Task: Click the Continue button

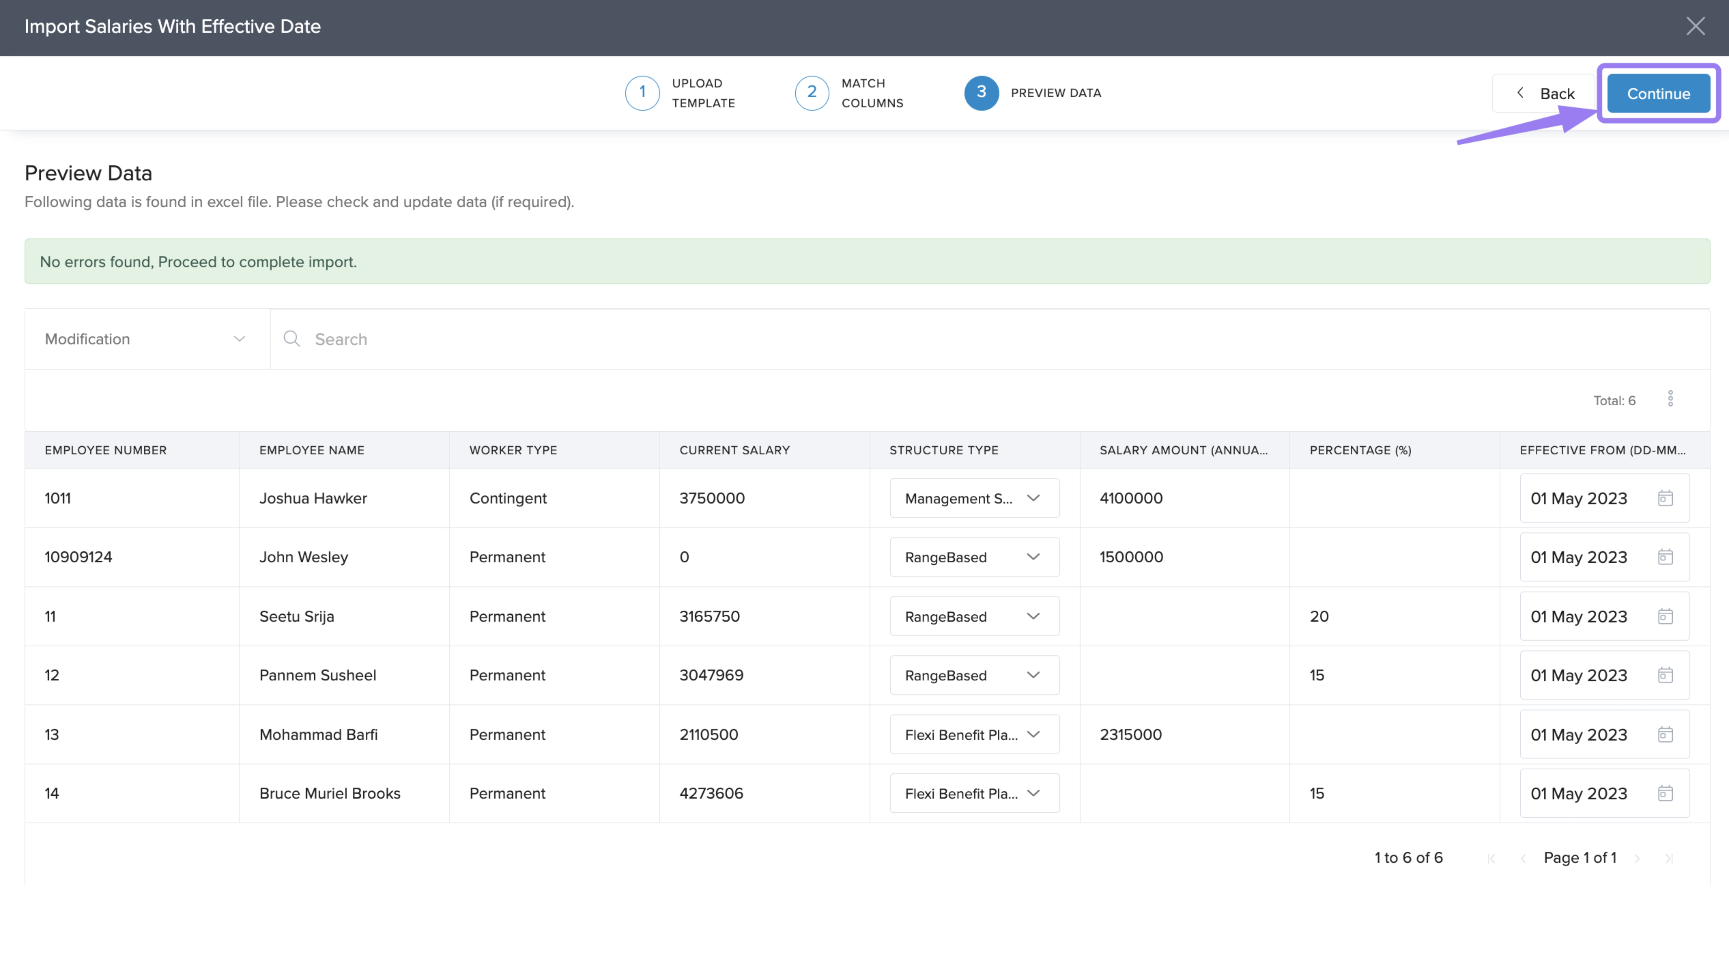Action: (1658, 93)
